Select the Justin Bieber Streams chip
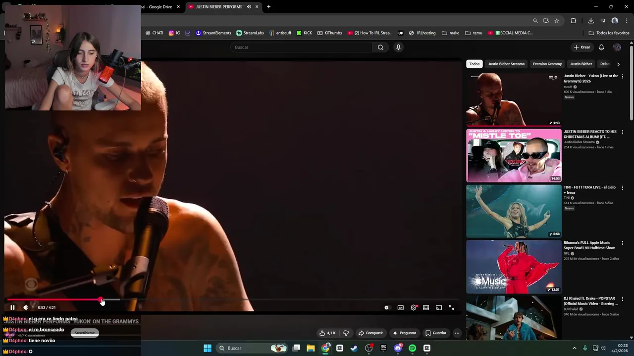 [x=506, y=64]
